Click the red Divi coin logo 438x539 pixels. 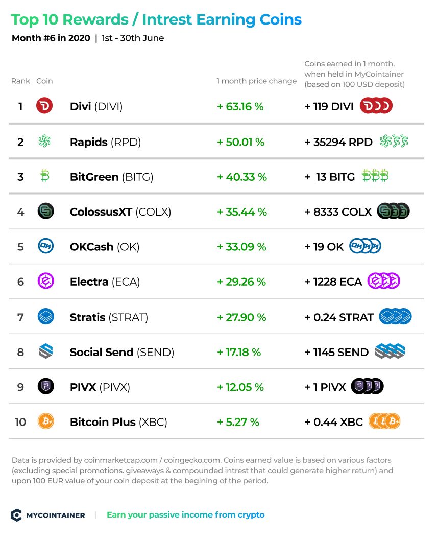pos(44,106)
